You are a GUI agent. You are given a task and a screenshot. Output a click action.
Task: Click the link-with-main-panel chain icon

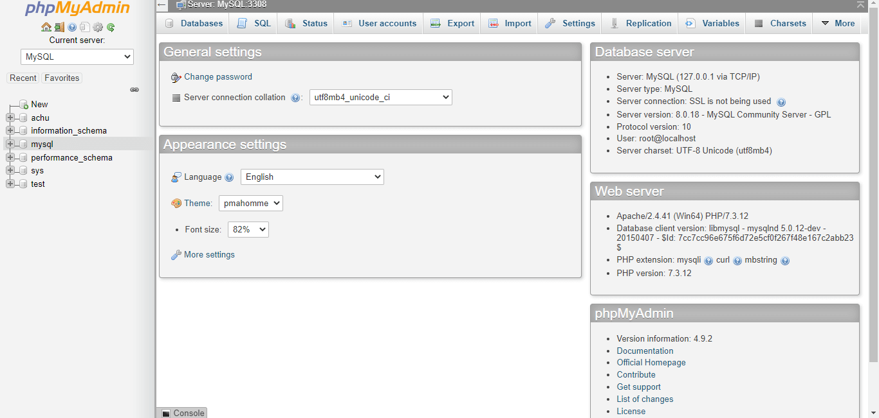point(134,90)
